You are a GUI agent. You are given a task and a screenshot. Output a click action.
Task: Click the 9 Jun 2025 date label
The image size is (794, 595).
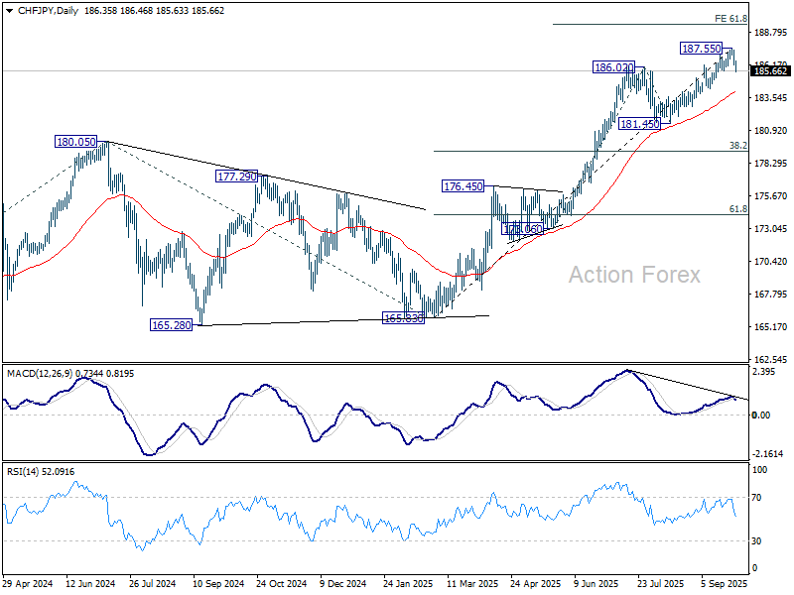pyautogui.click(x=596, y=583)
